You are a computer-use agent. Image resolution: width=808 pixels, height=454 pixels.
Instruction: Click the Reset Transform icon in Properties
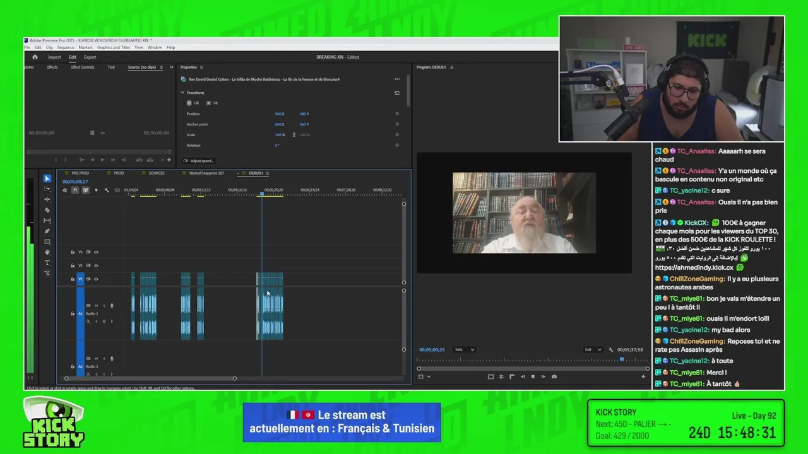[x=397, y=93]
